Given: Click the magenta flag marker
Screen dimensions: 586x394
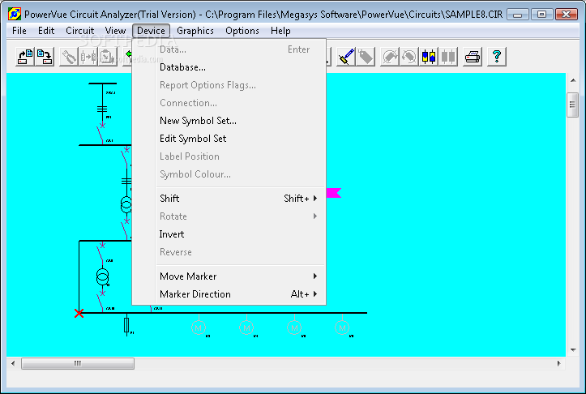Looking at the screenshot, I should tap(334, 193).
